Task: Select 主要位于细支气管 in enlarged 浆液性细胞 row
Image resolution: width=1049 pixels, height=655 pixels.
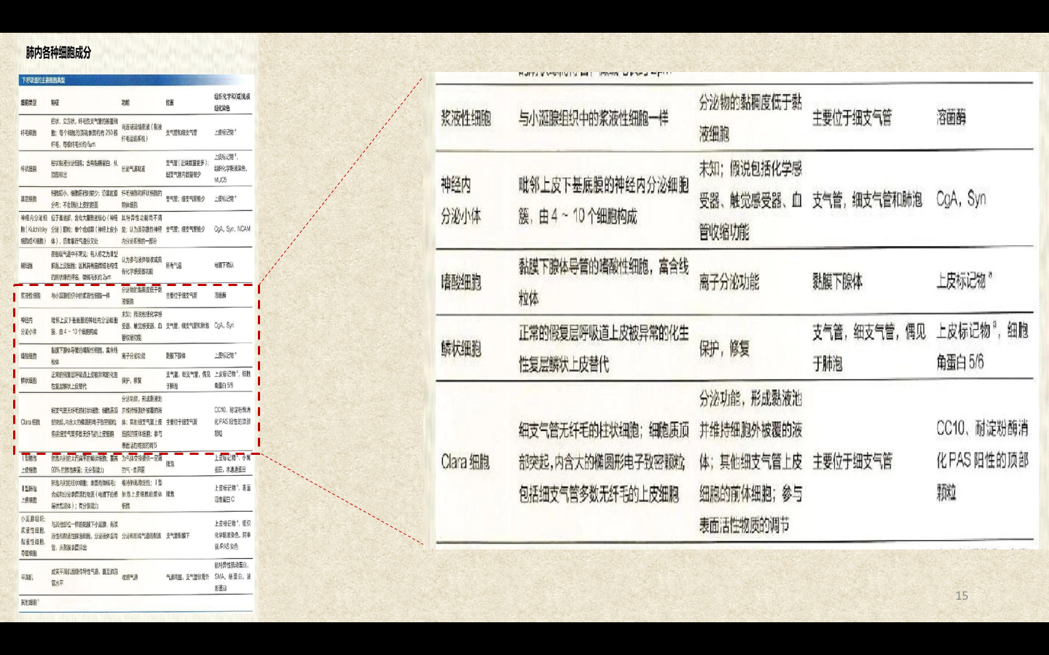Action: pos(852,118)
